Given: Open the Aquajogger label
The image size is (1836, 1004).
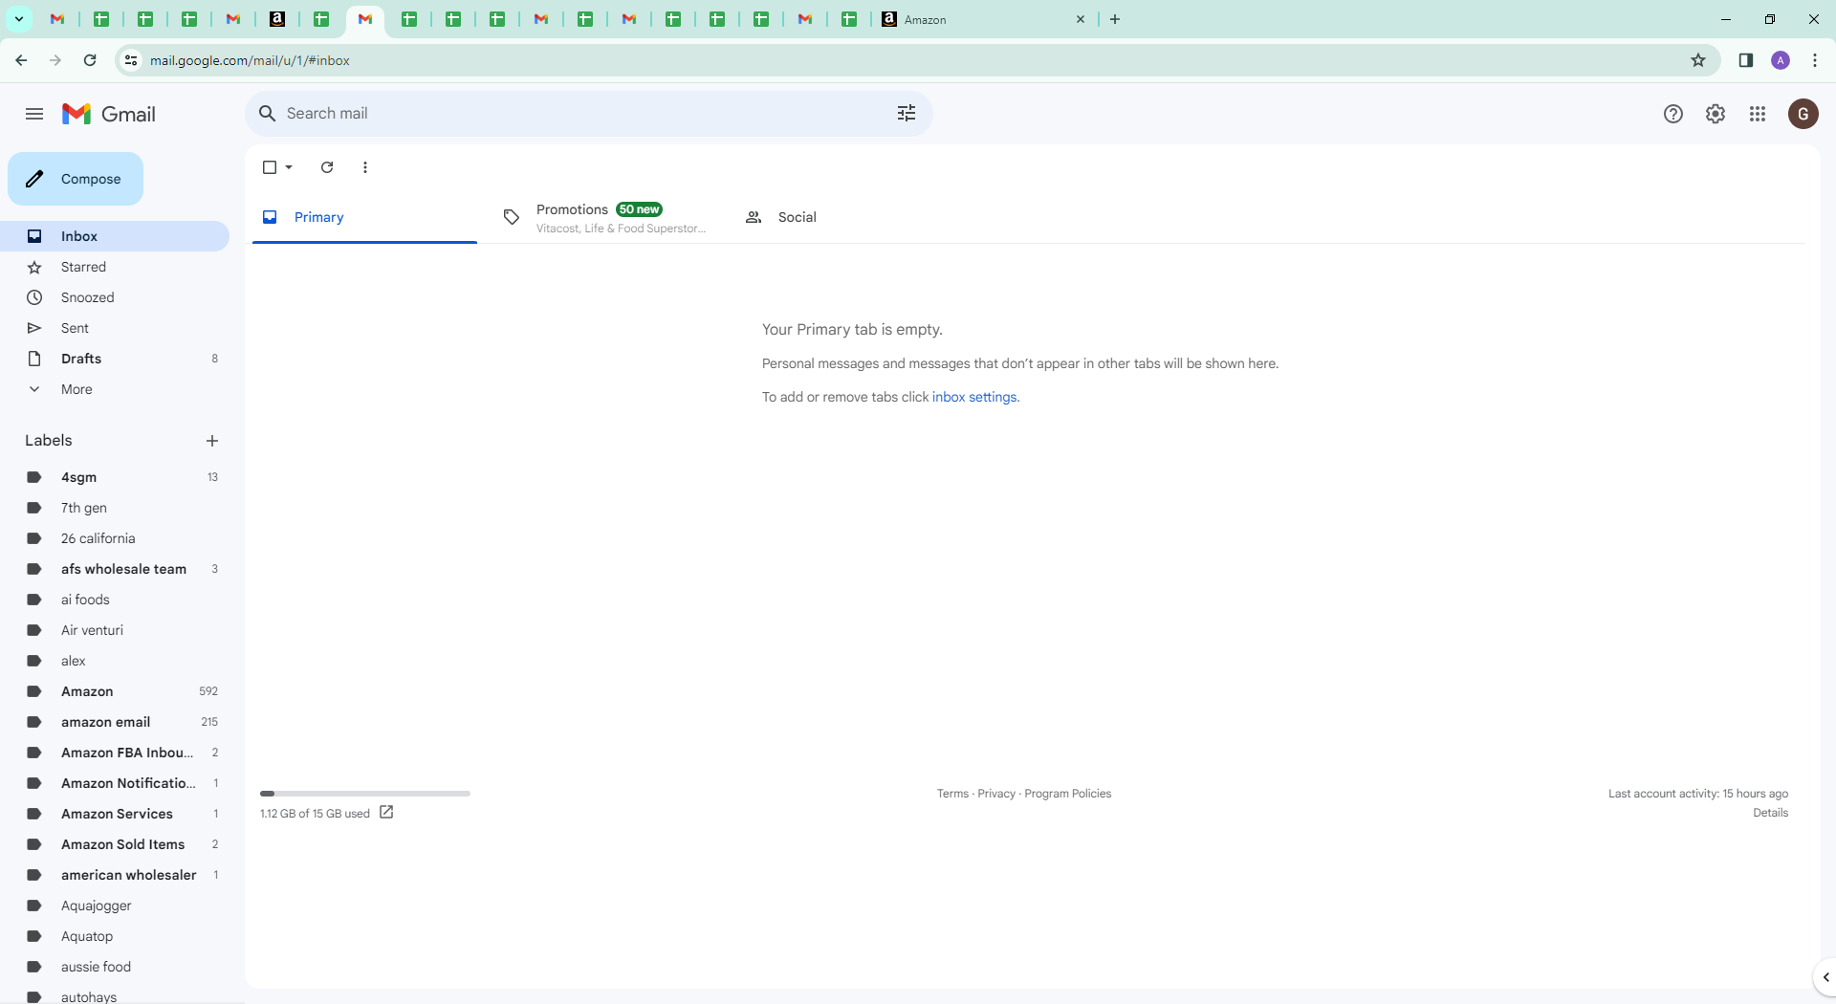Looking at the screenshot, I should [x=115, y=906].
